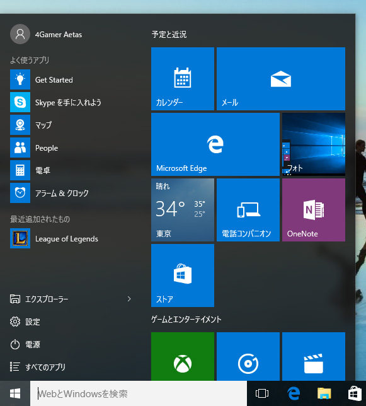Open アラーム & クロック app
Image resolution: width=366 pixels, height=406 pixels.
pos(71,193)
